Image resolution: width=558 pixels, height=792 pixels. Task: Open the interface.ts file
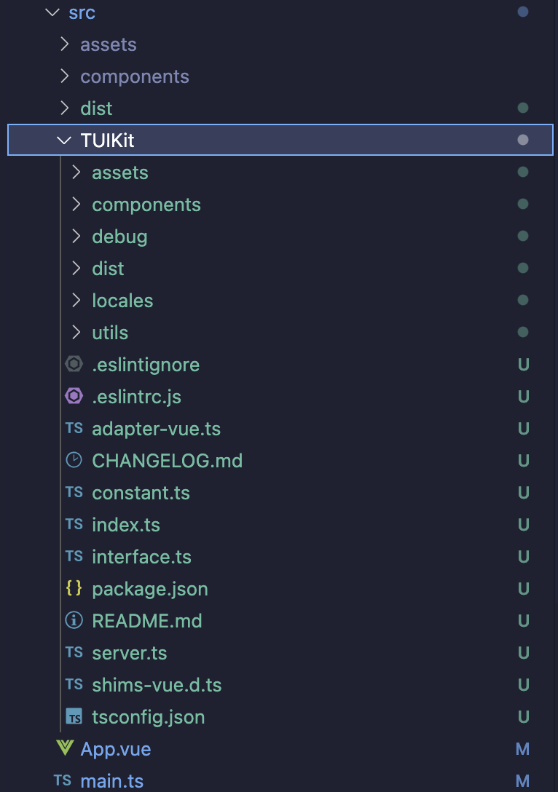tap(141, 556)
